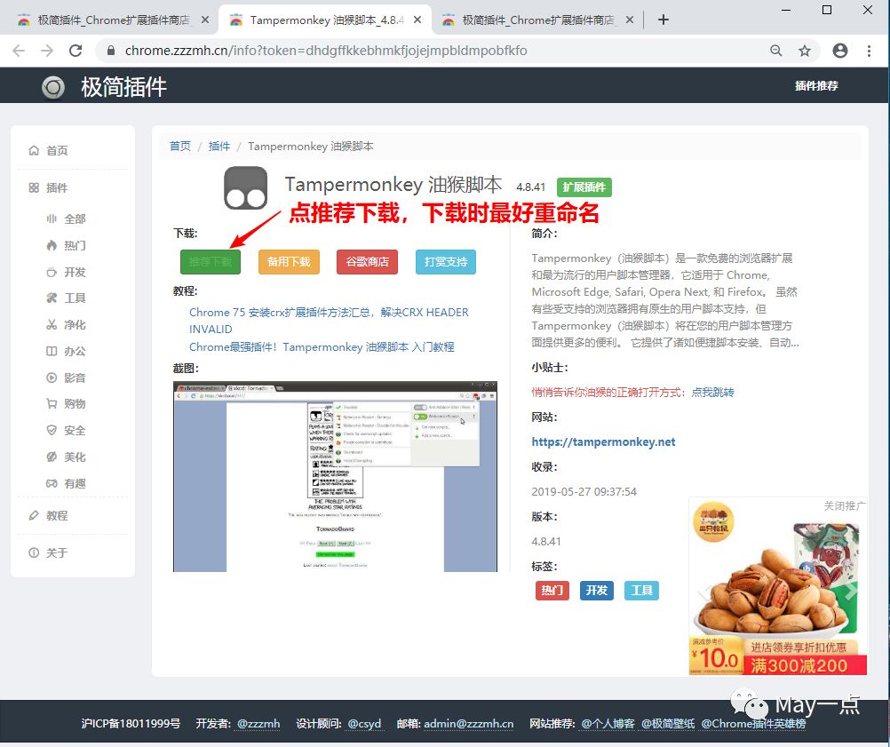The image size is (890, 747).
Task: Click the green 推荐下载 button
Action: 211,262
